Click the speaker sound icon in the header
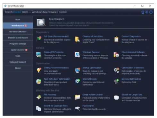The image size is (157, 118). click(147, 12)
